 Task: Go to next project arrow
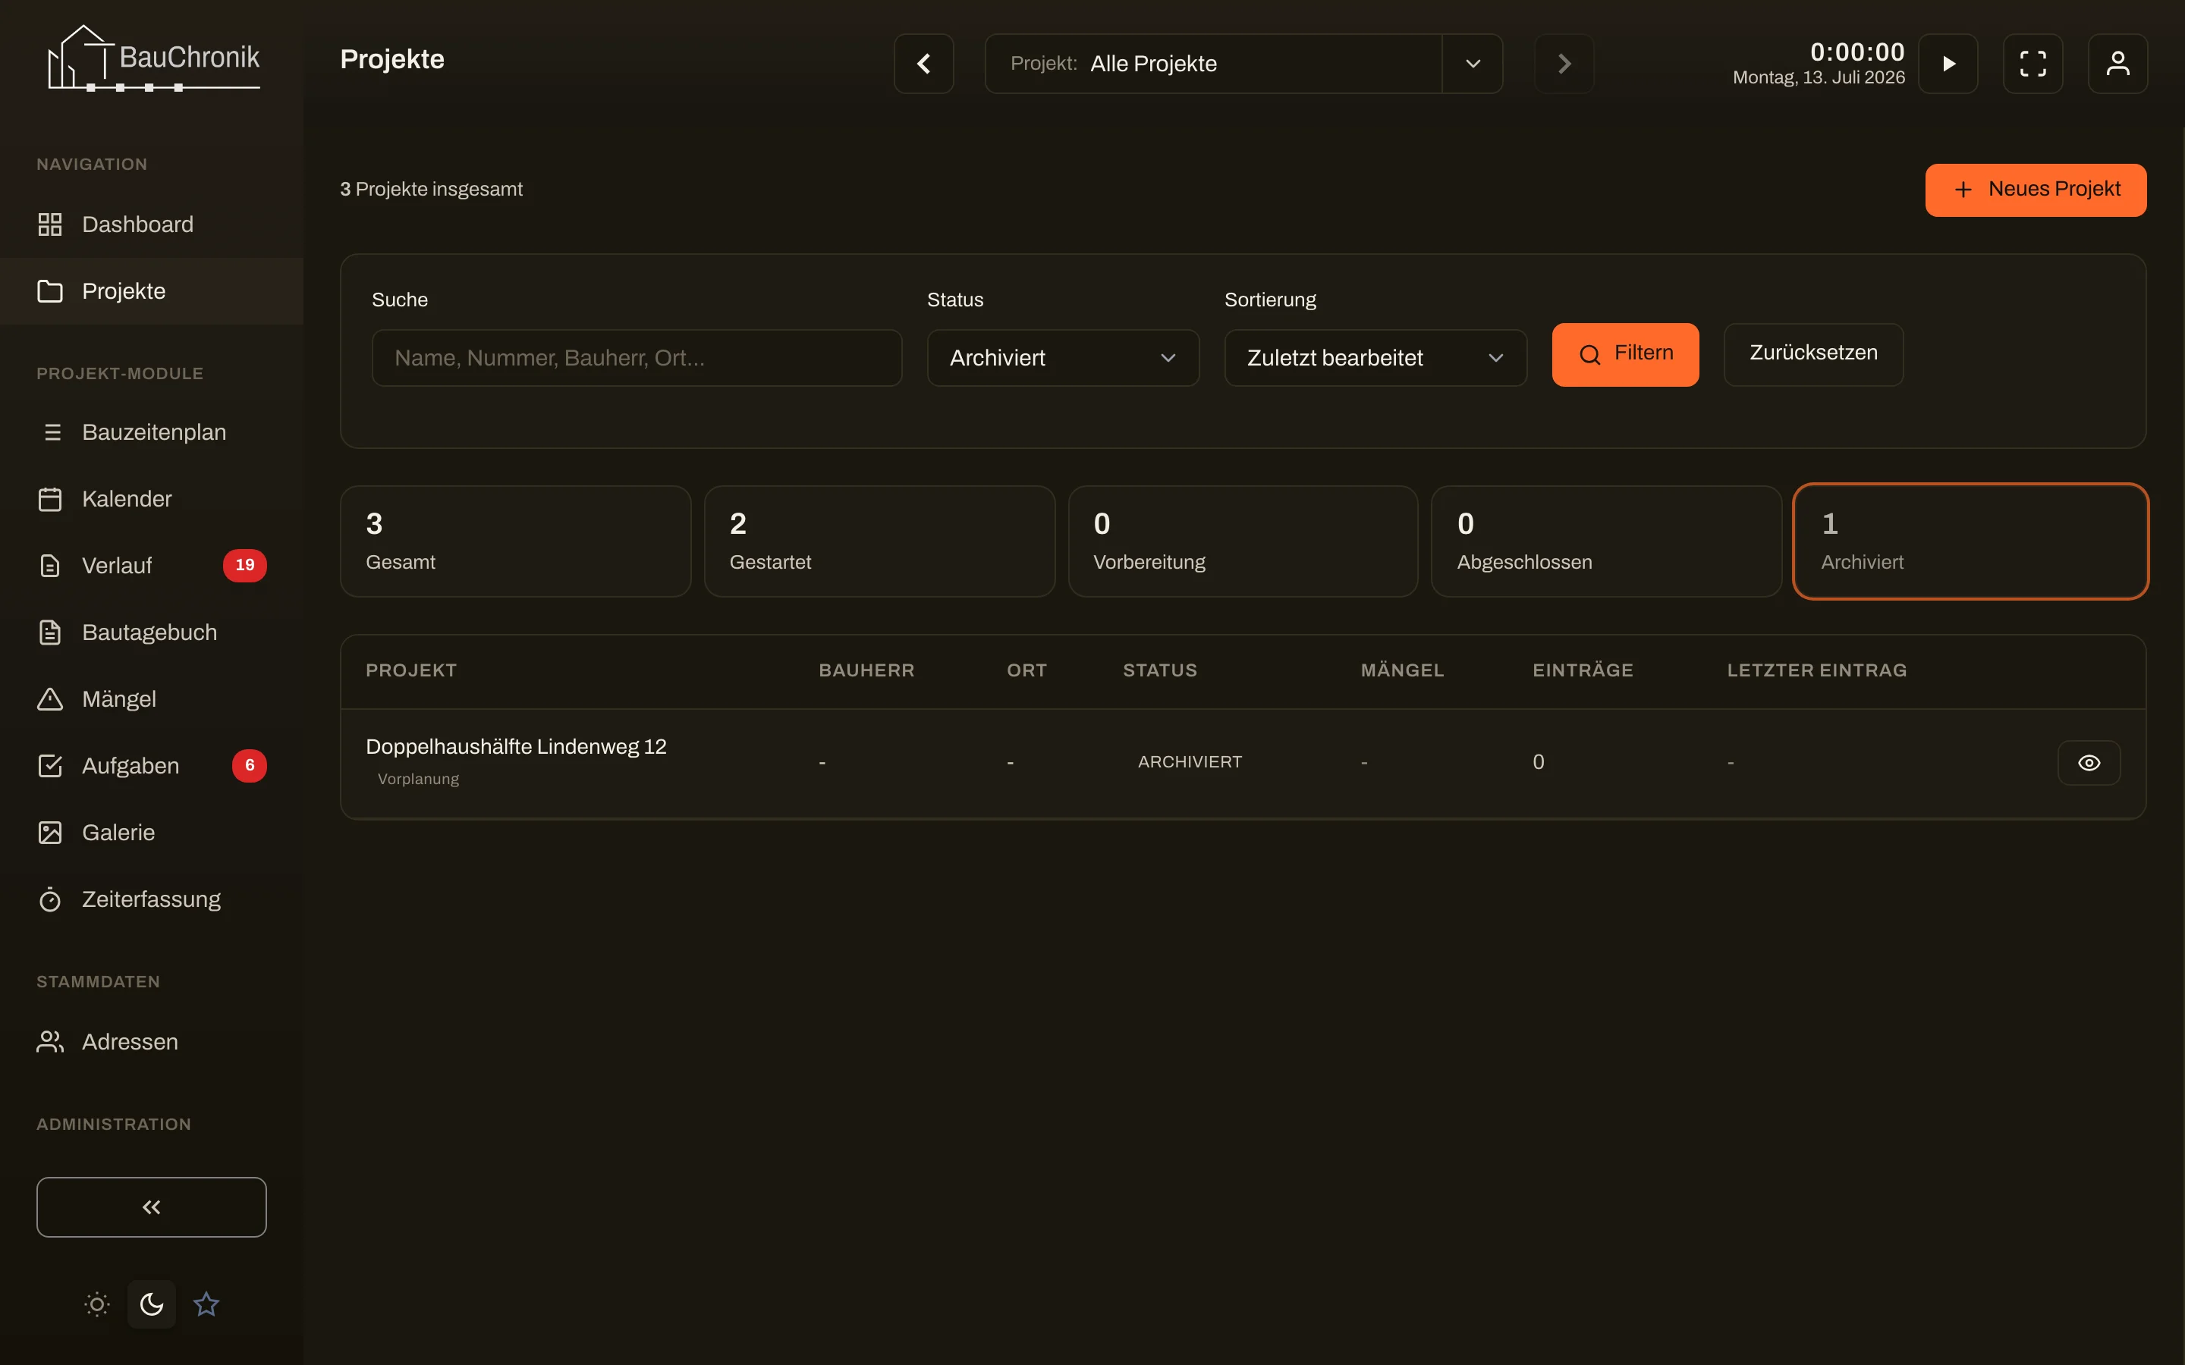point(1564,63)
